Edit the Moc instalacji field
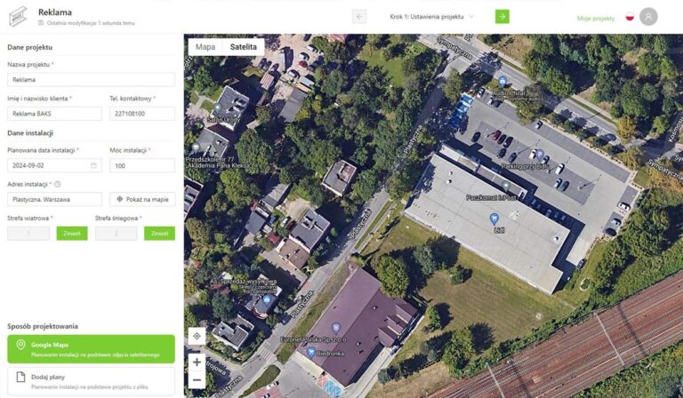This screenshot has width=683, height=398. click(x=142, y=165)
